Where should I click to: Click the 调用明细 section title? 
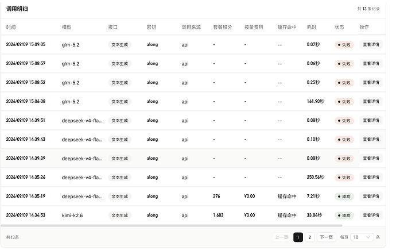pos(17,9)
